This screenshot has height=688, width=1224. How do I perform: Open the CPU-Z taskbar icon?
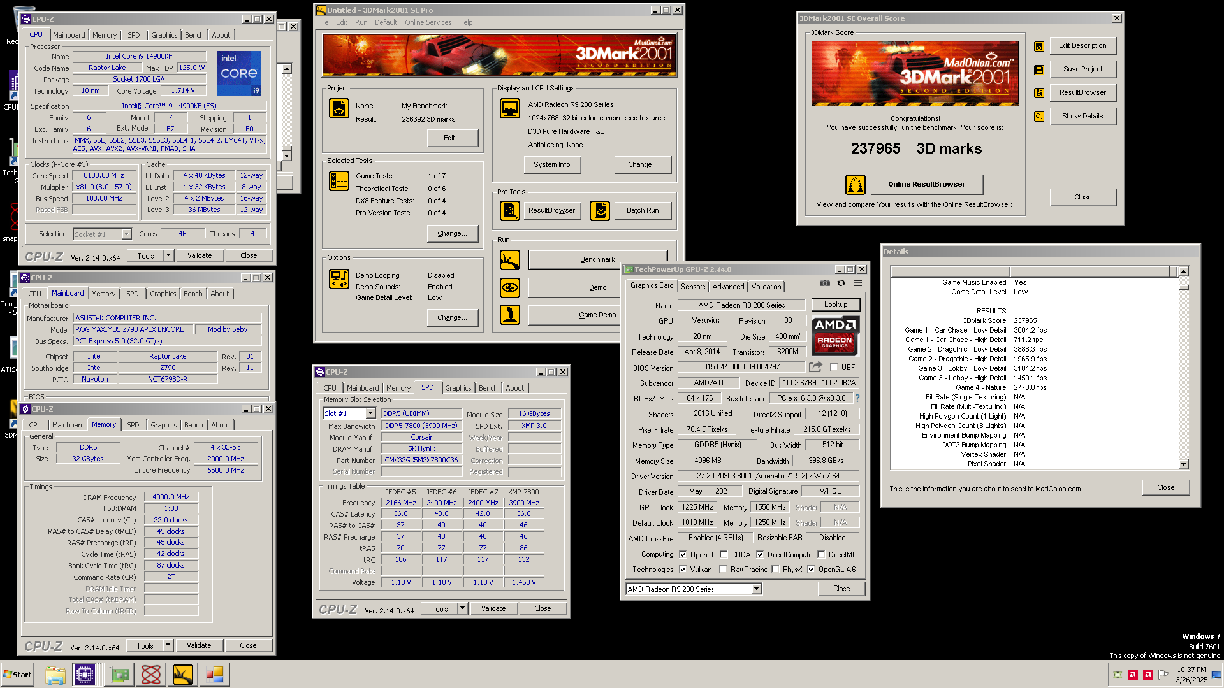(84, 674)
